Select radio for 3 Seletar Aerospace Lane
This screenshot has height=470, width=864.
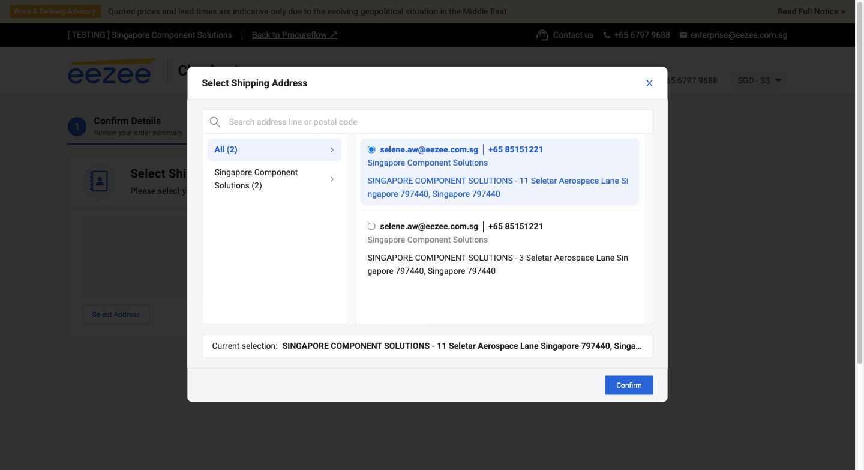[371, 226]
